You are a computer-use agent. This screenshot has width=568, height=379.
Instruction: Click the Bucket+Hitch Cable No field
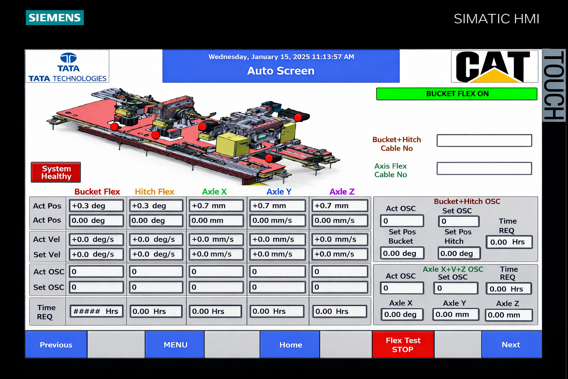click(x=484, y=141)
